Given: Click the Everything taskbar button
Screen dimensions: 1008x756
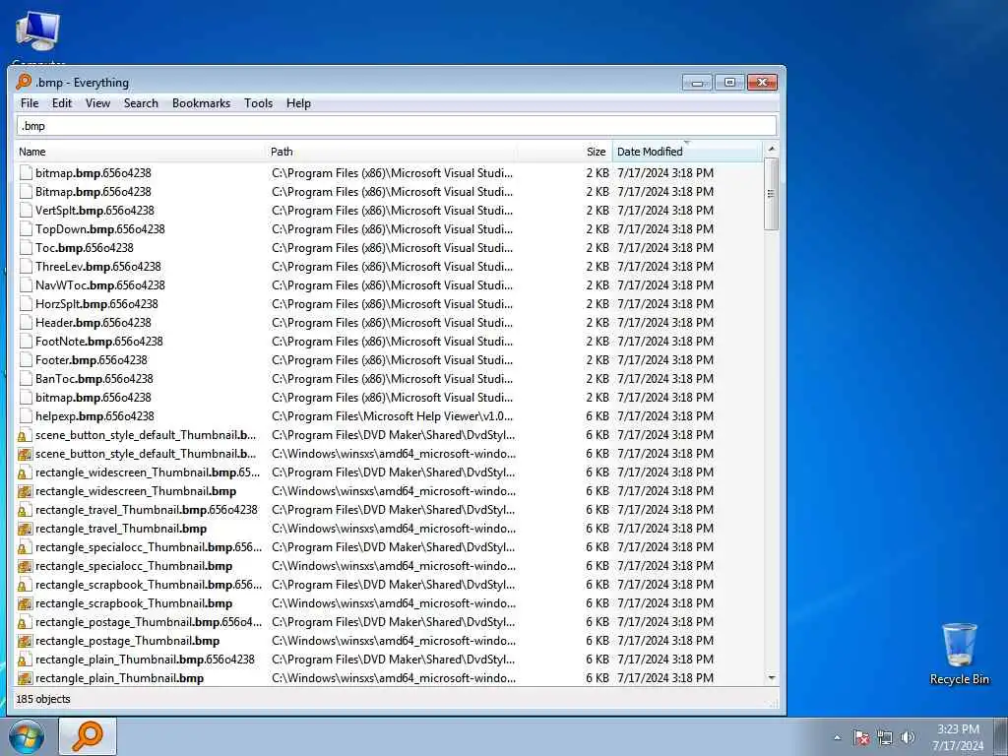Looking at the screenshot, I should click(88, 736).
